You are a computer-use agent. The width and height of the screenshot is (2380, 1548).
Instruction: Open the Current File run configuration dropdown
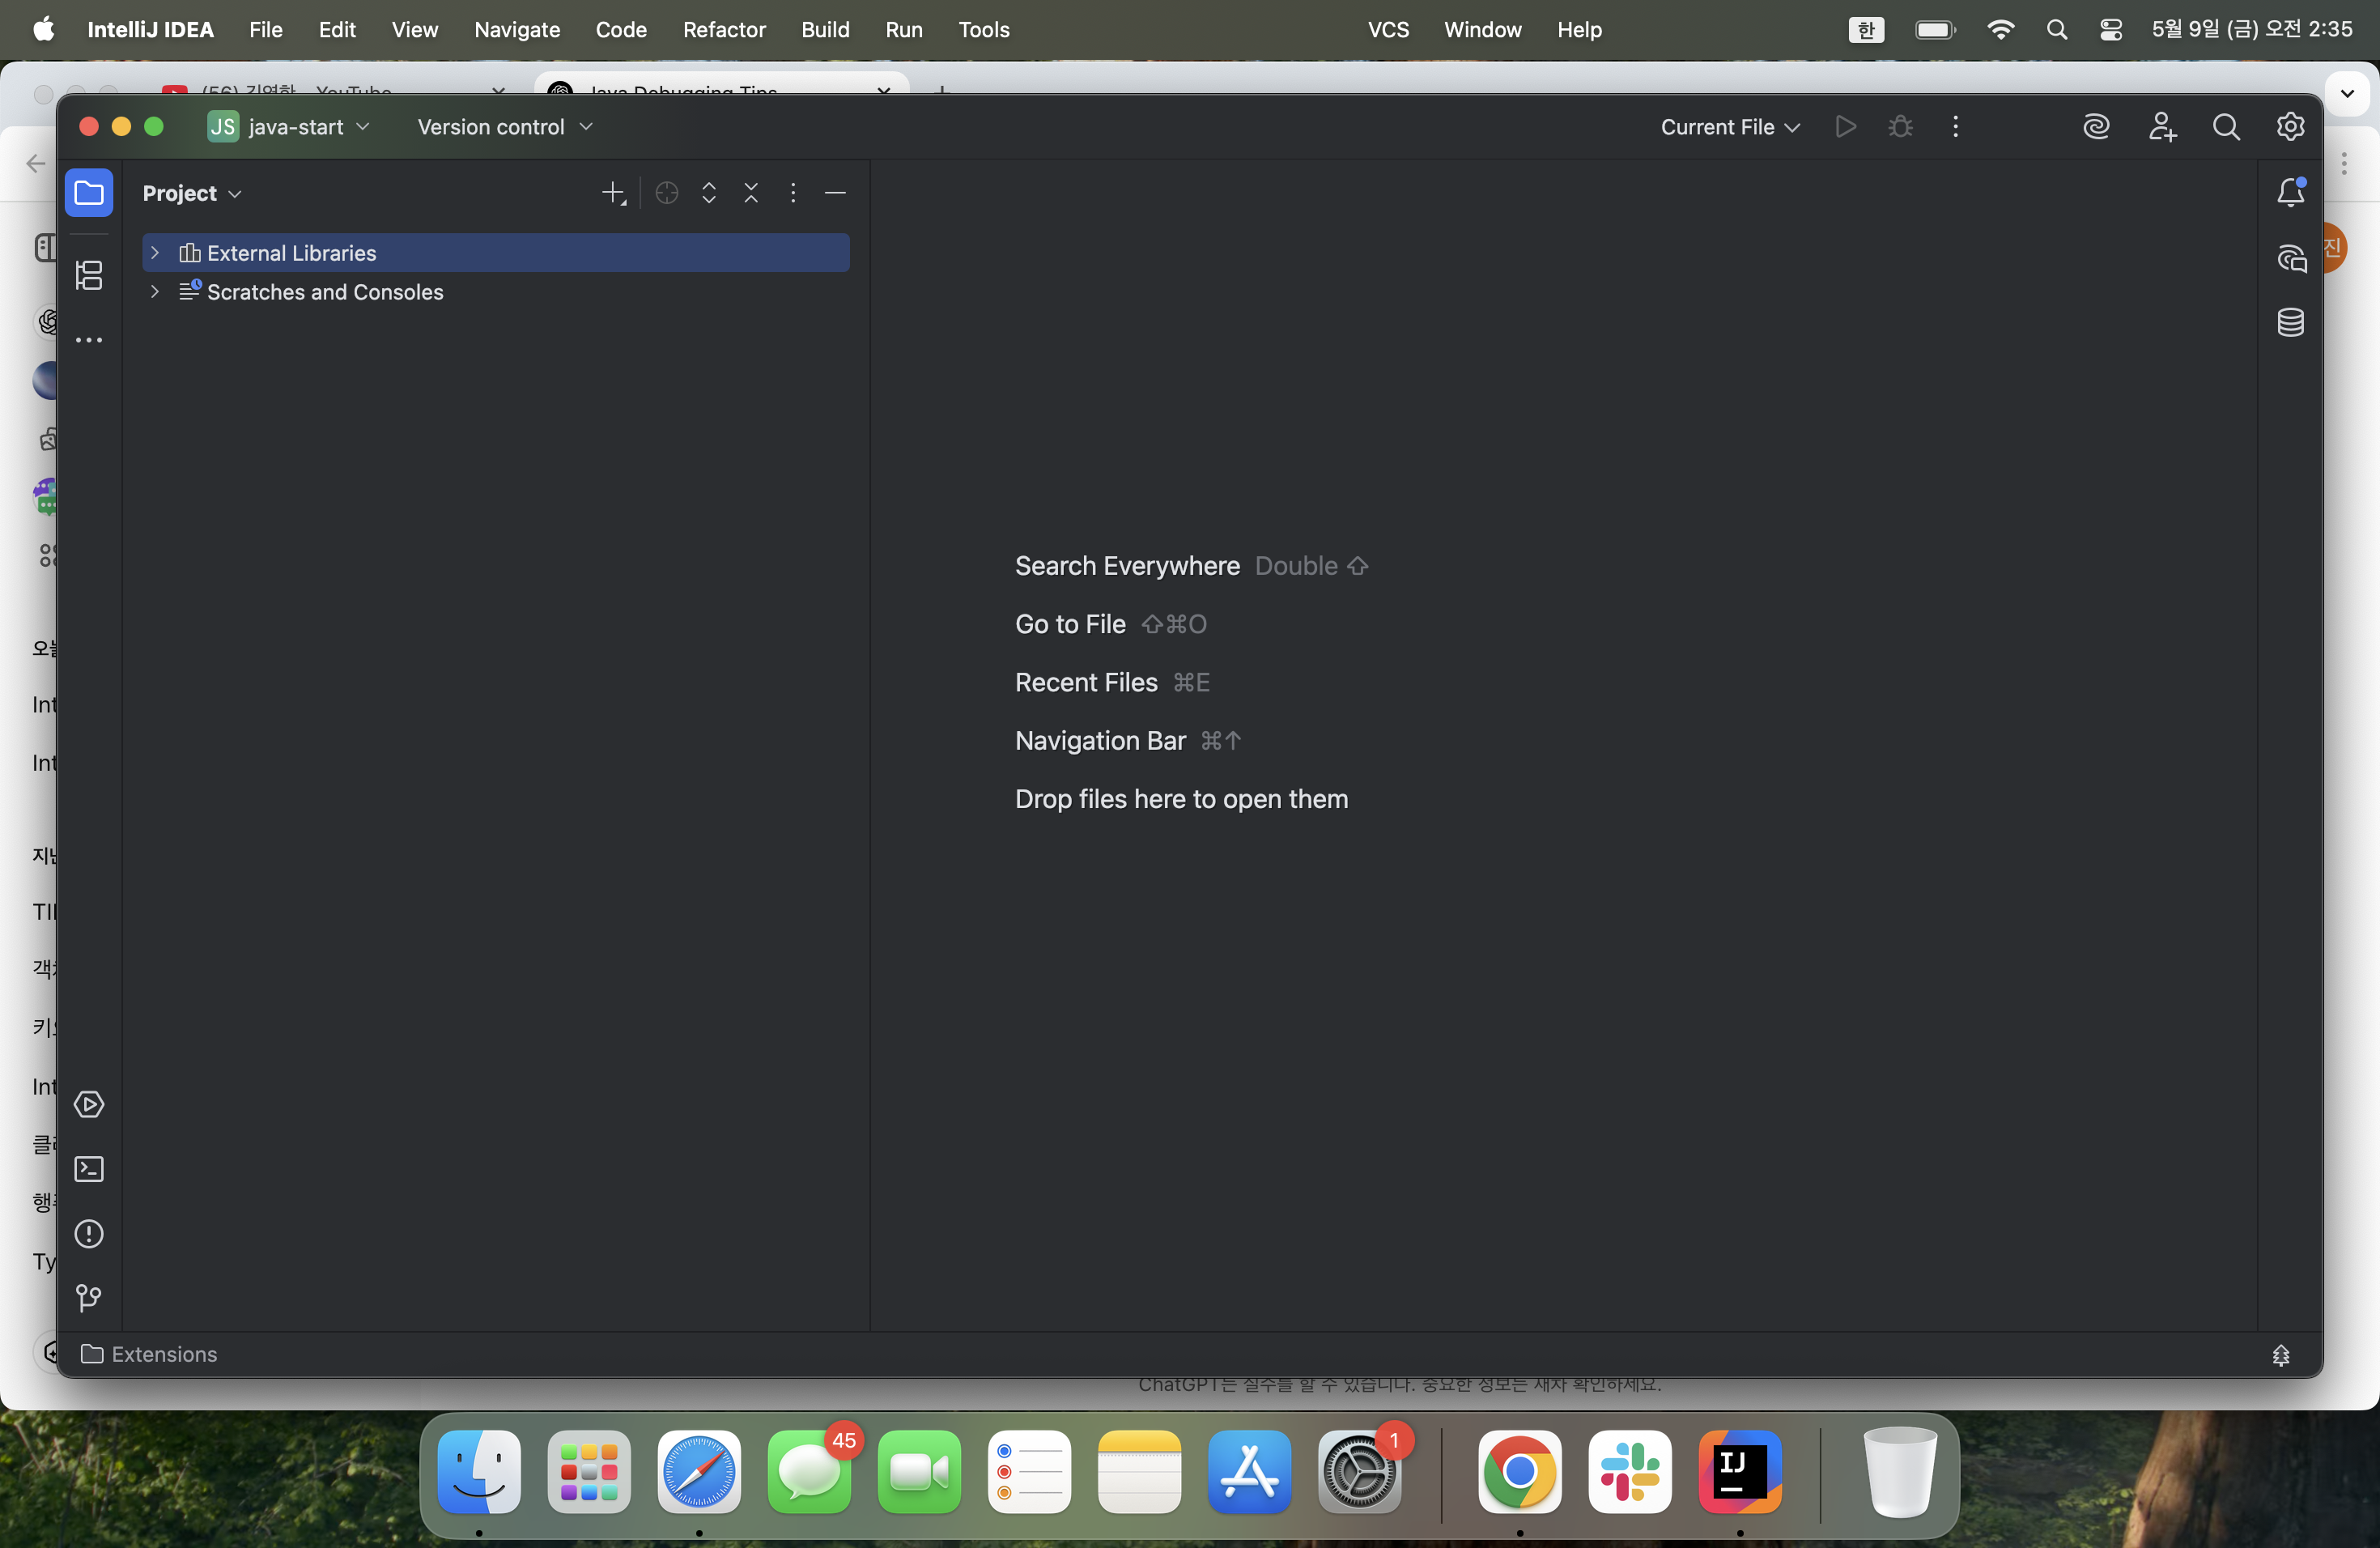(x=1730, y=127)
